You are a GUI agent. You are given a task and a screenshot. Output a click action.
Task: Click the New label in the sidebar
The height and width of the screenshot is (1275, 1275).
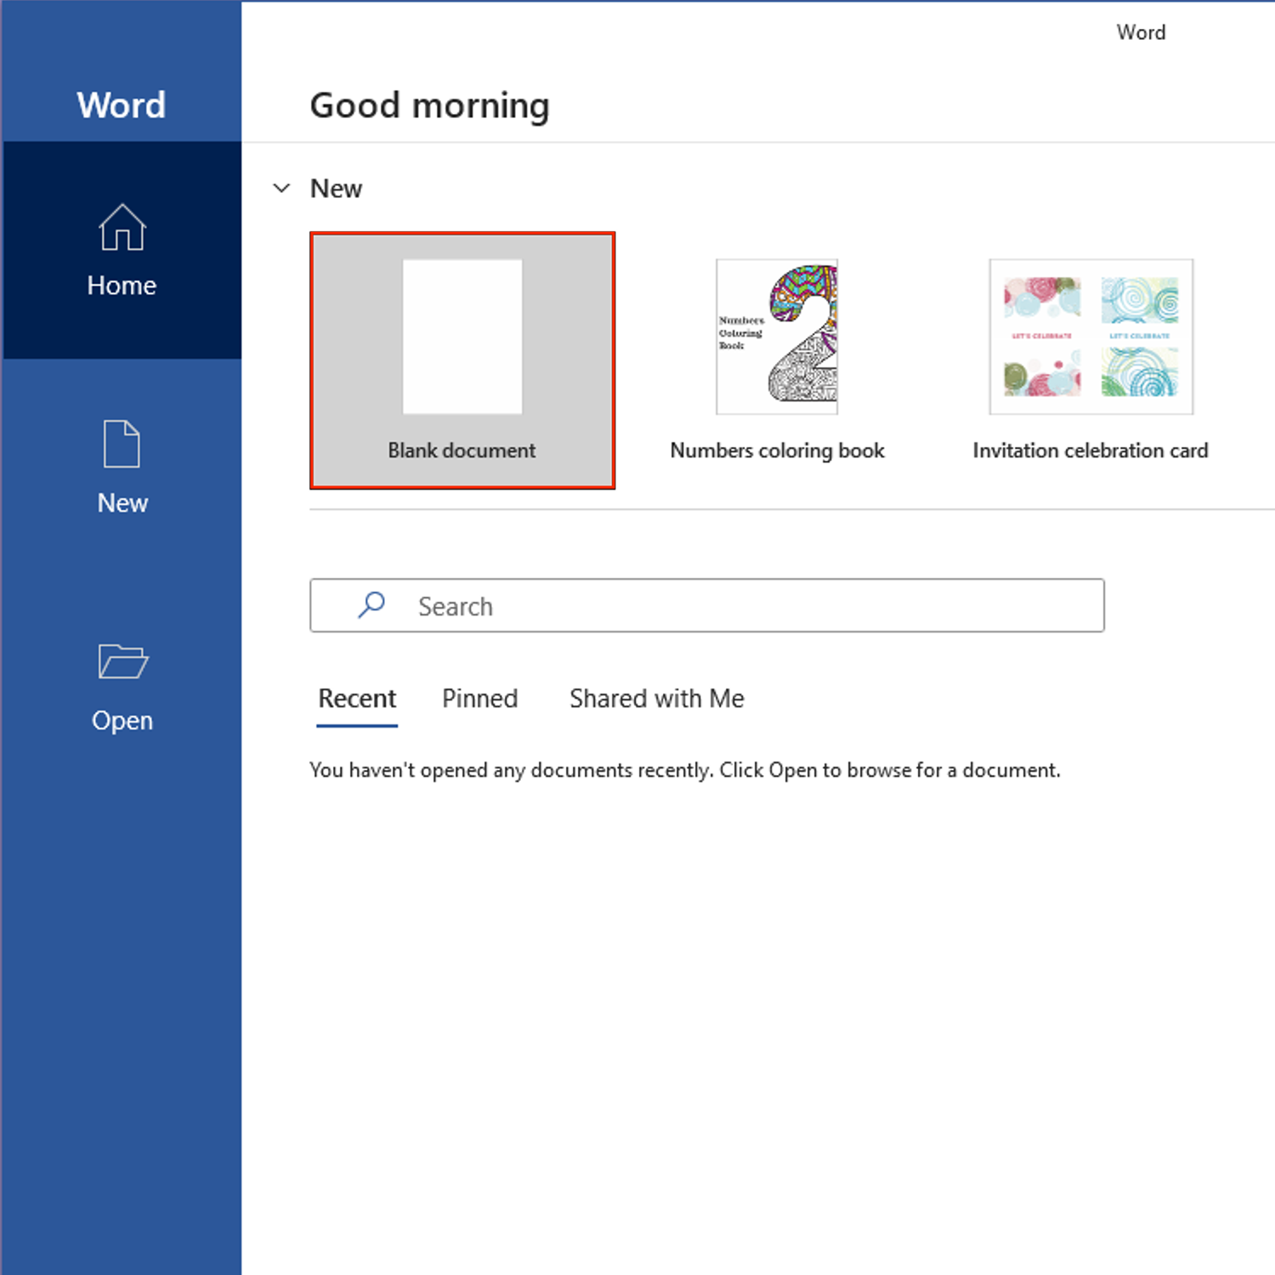coord(122,502)
